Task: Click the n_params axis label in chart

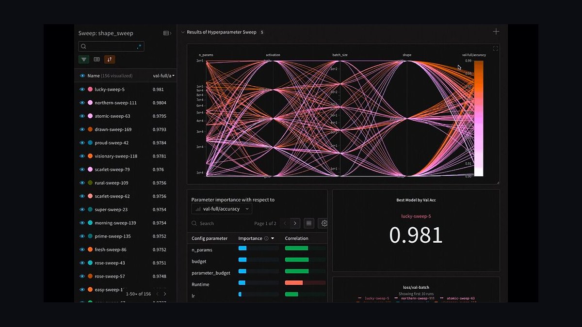Action: [x=206, y=55]
